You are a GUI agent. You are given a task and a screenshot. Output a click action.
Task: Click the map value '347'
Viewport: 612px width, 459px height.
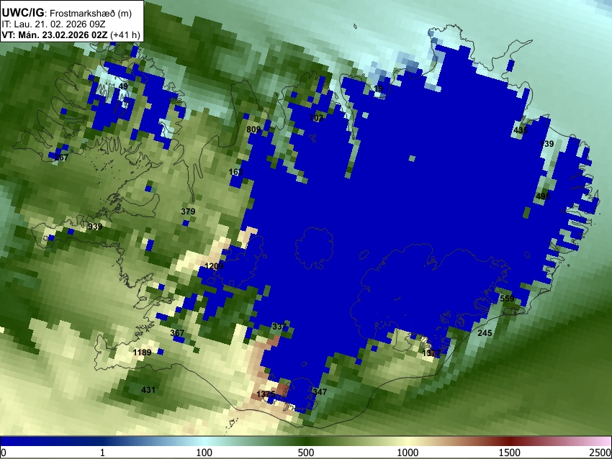coord(320,392)
